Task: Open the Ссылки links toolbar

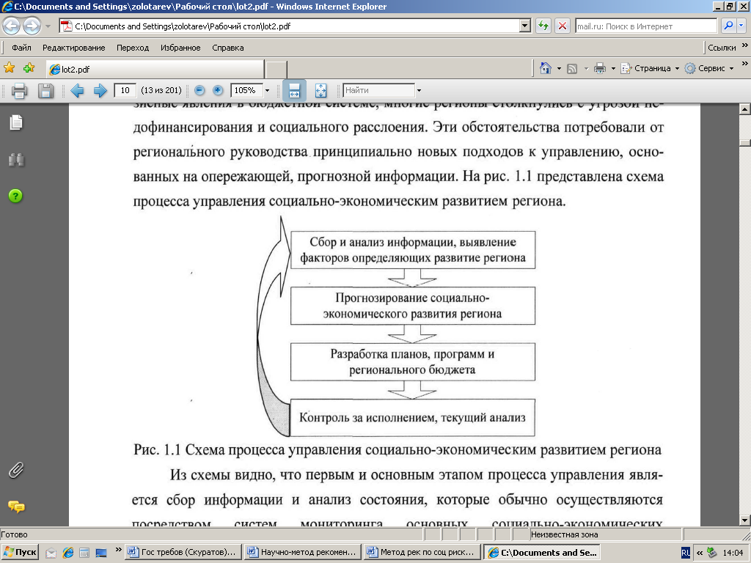Action: point(722,48)
